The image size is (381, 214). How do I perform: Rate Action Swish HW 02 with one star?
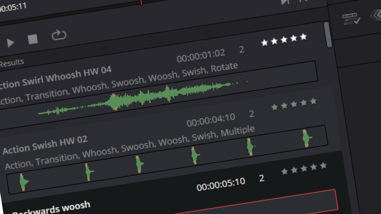click(x=274, y=107)
